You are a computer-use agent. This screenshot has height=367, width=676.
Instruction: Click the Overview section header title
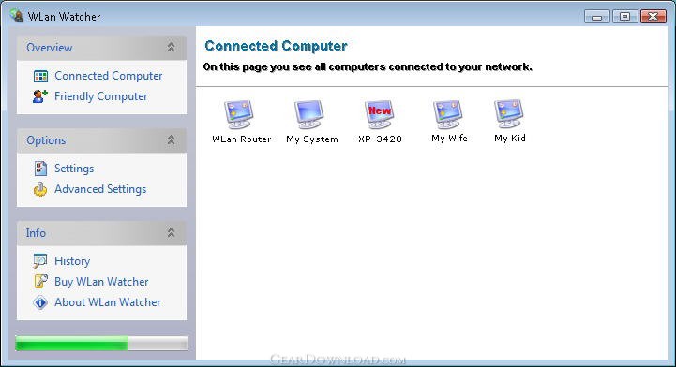tap(49, 48)
